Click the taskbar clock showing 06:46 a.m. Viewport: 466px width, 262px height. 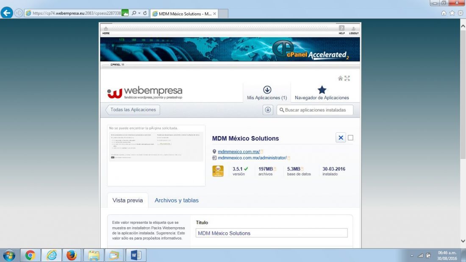click(447, 256)
